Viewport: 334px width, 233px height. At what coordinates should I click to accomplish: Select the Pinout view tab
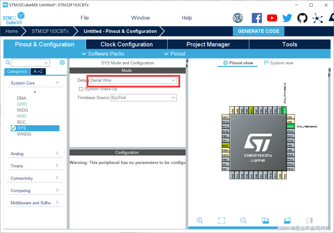[238, 63]
